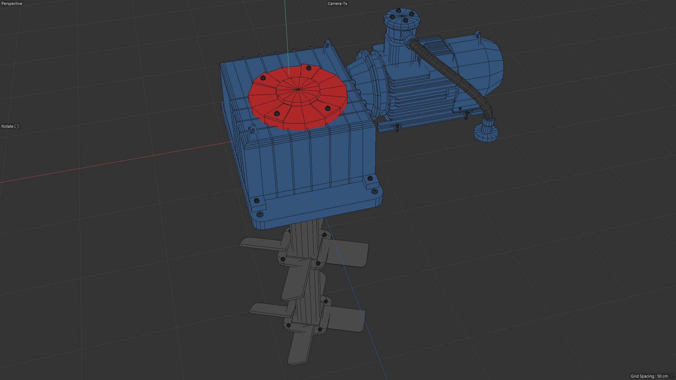The width and height of the screenshot is (676, 380).
Task: Click the 'Camera' text label
Action: point(334,4)
